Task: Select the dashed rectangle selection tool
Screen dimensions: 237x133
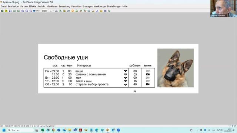Action: click(x=51, y=11)
